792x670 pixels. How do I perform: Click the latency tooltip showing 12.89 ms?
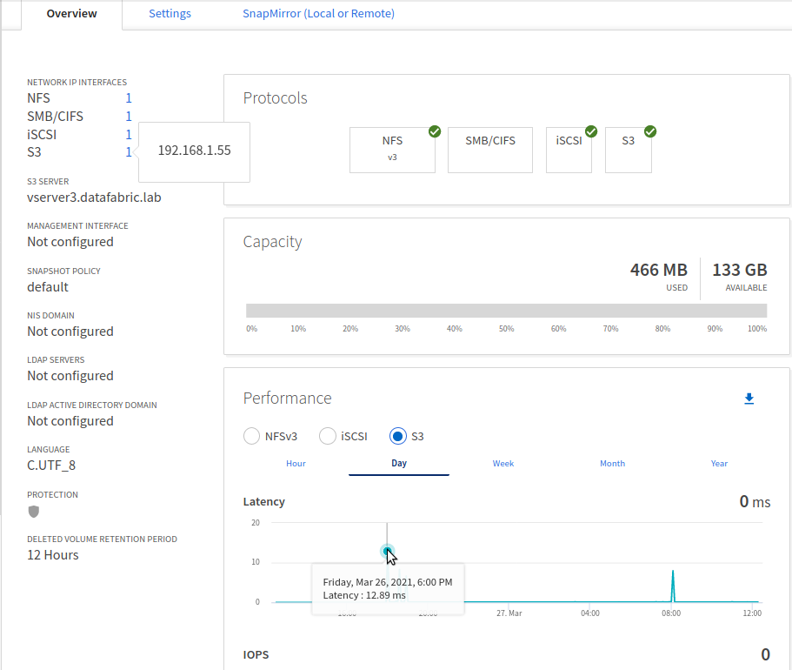pyautogui.click(x=388, y=588)
